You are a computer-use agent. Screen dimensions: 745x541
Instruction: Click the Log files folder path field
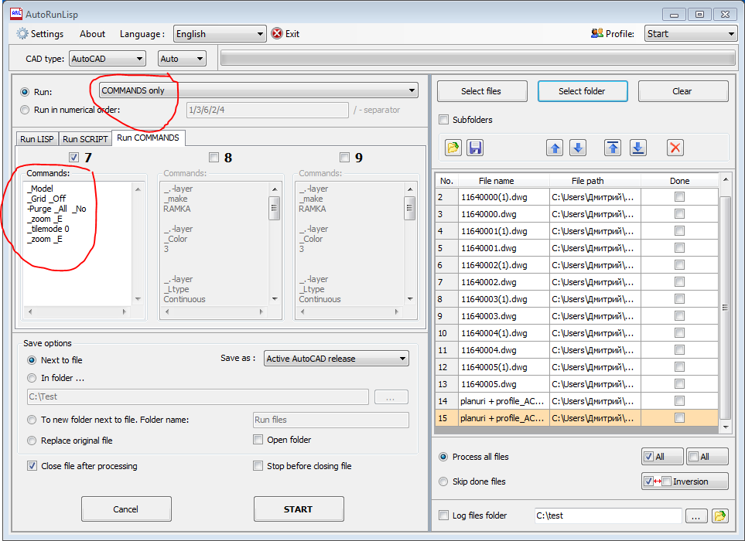[x=607, y=515]
